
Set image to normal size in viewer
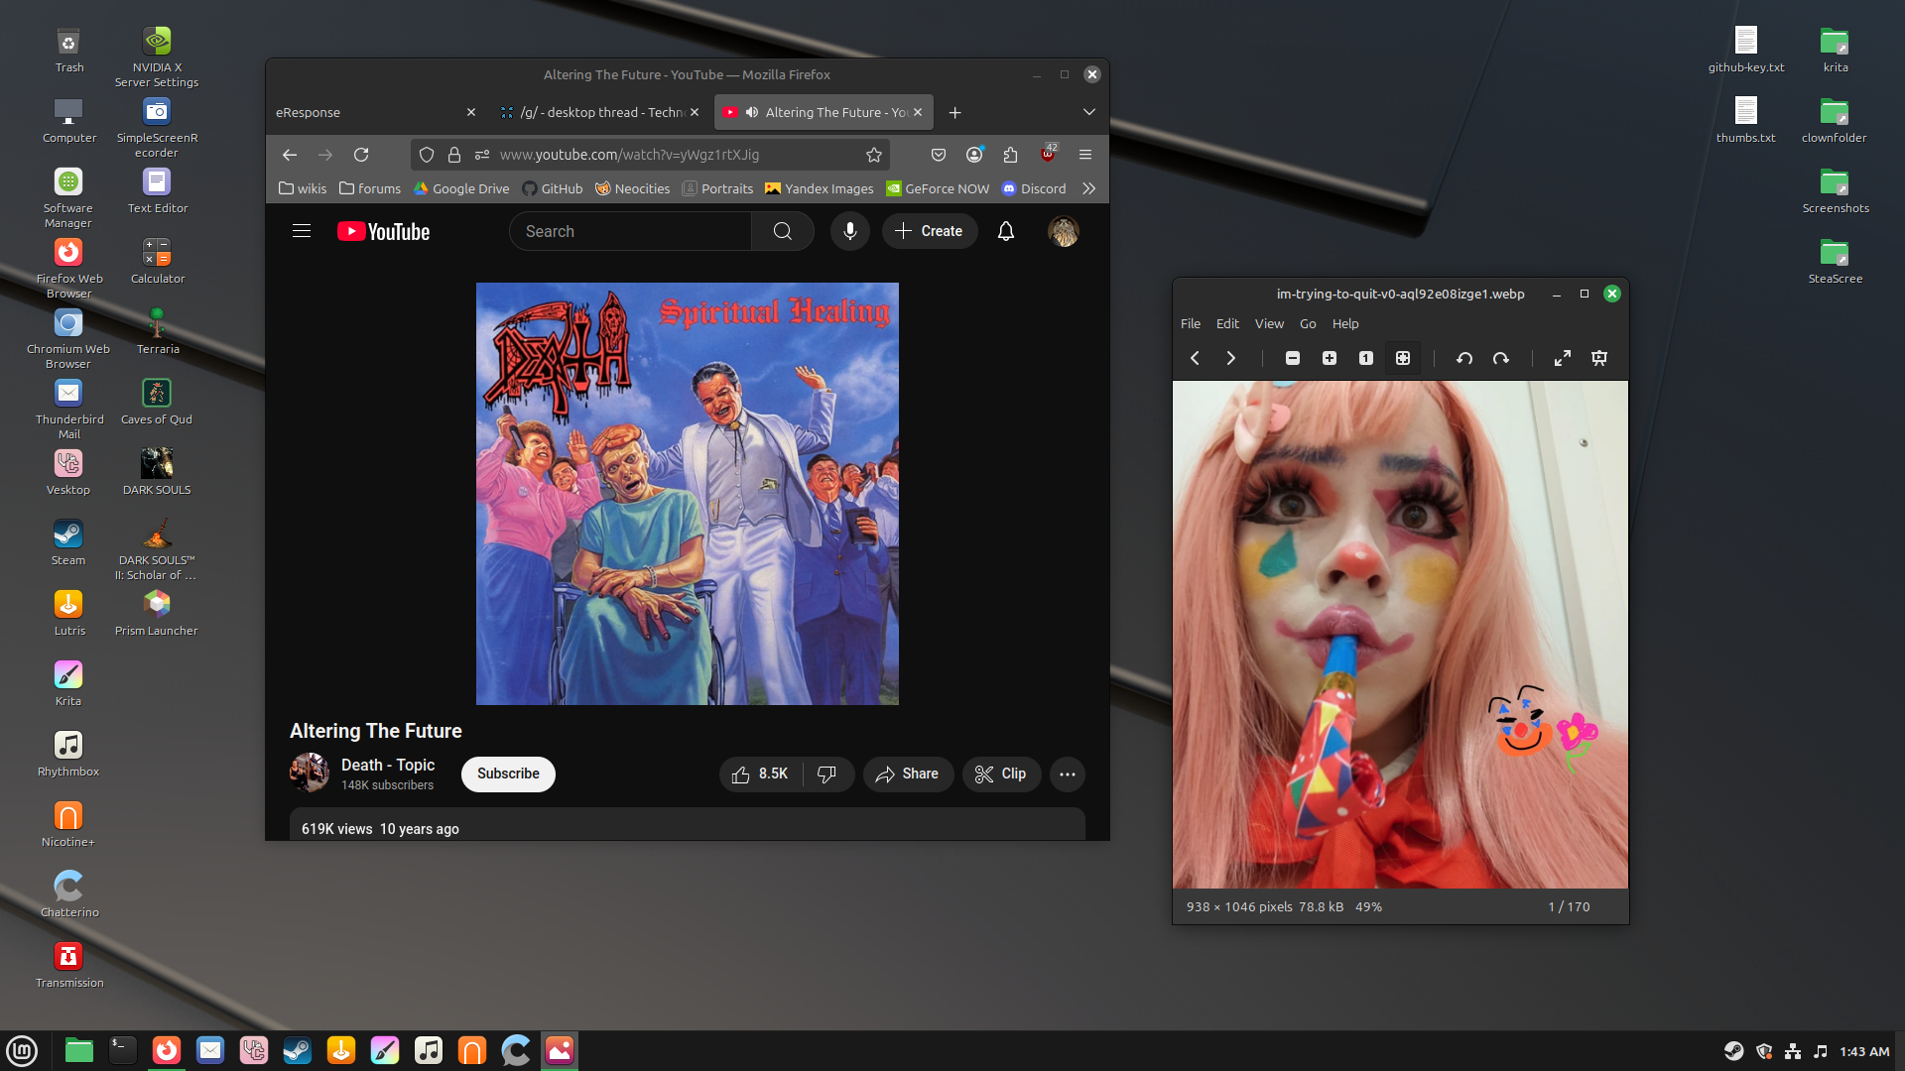pyautogui.click(x=1366, y=358)
